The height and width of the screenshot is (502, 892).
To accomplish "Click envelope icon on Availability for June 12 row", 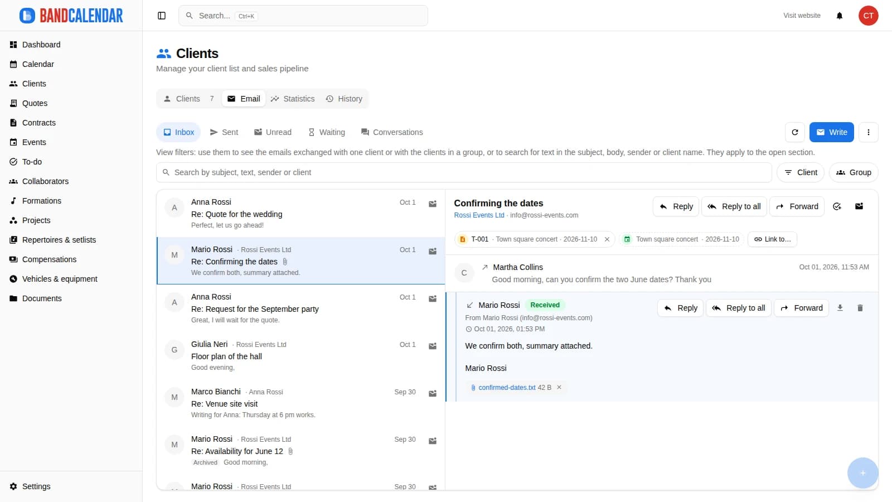I will pyautogui.click(x=432, y=441).
